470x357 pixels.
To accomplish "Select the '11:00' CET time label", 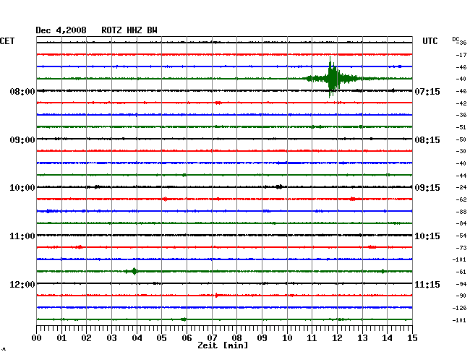I will click(22, 236).
